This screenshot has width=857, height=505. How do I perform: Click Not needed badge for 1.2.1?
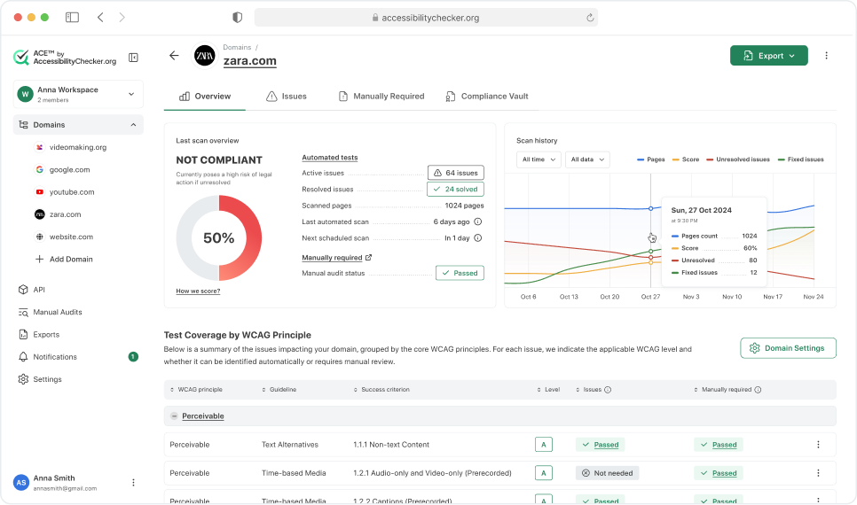607,473
